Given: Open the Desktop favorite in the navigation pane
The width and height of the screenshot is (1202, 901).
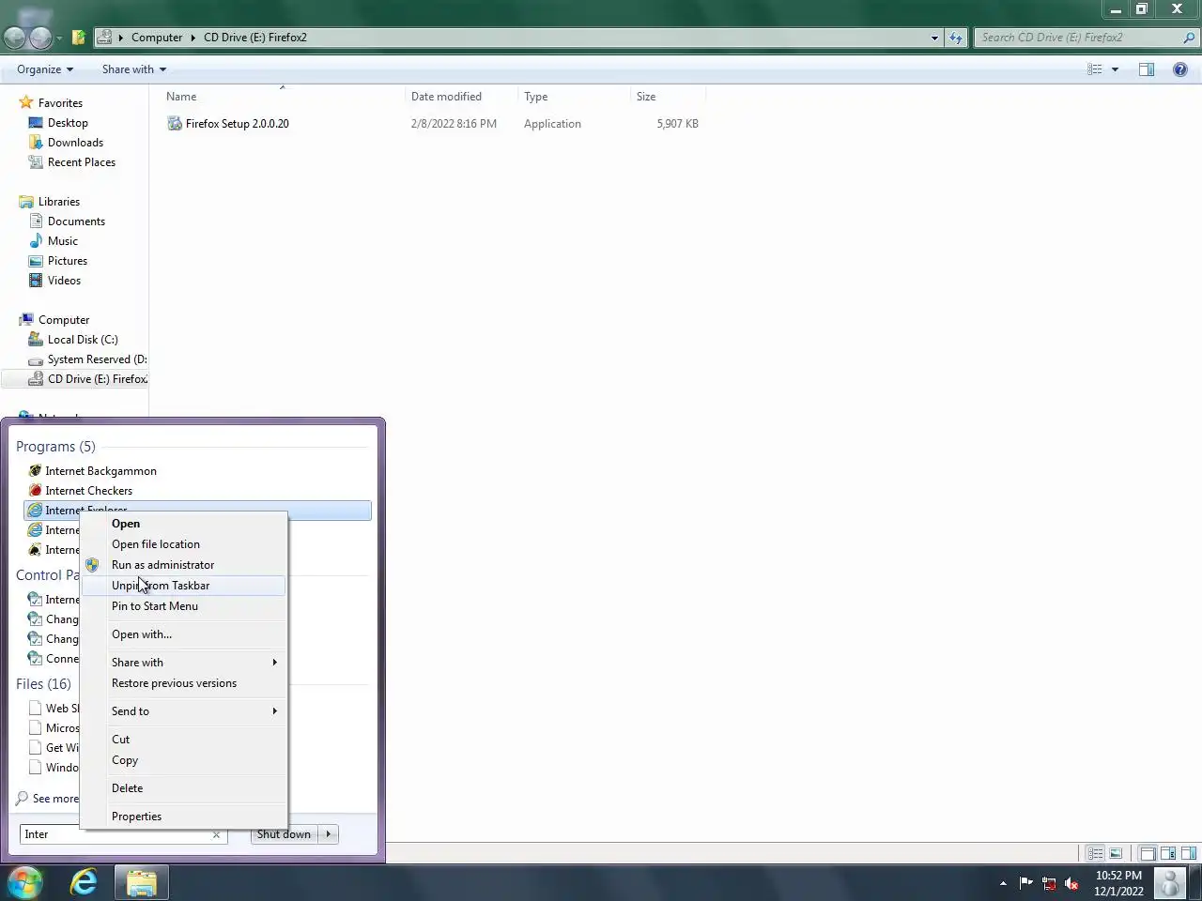Looking at the screenshot, I should [68, 123].
